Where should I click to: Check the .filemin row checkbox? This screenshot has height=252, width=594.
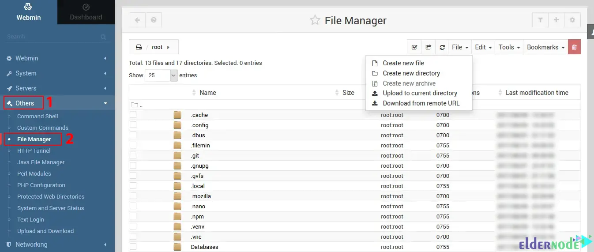point(133,145)
